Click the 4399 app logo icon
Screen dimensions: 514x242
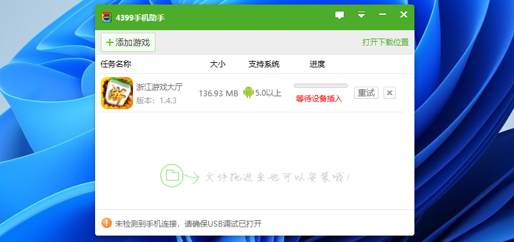tap(107, 17)
